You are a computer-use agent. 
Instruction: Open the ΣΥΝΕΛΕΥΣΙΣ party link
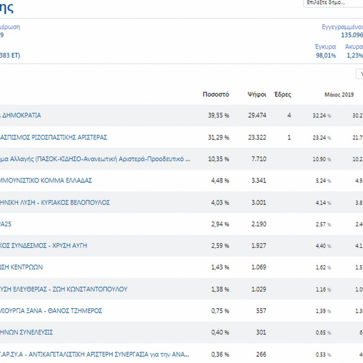pos(27,332)
